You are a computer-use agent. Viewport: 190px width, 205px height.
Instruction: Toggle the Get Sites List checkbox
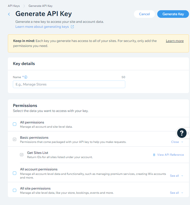[21, 155]
